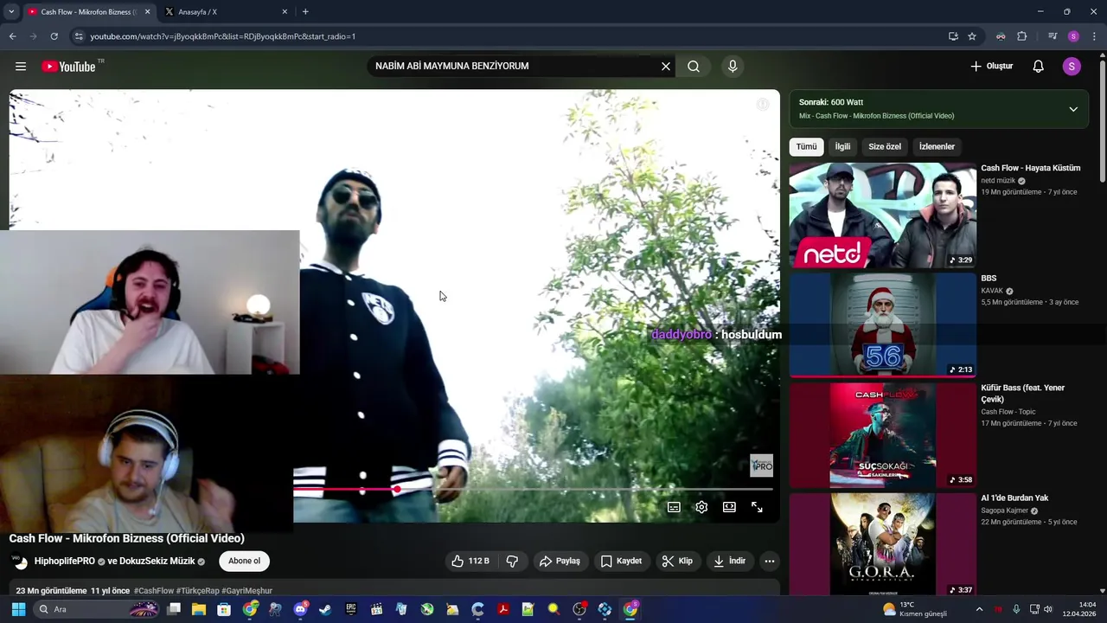Open the Sagopa Kajmer channel link
The width and height of the screenshot is (1107, 623).
[x=1005, y=511]
